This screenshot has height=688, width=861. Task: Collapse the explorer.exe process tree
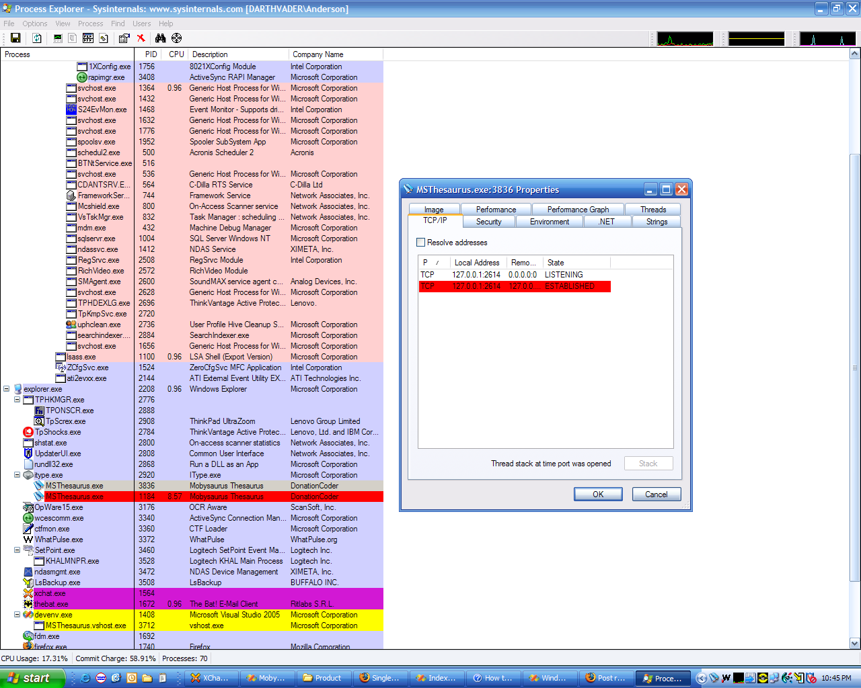point(7,389)
